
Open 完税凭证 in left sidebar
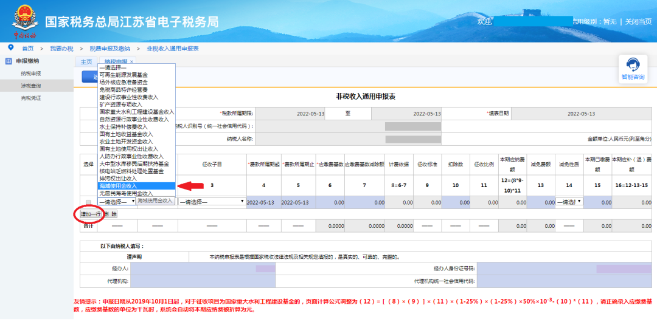30,98
